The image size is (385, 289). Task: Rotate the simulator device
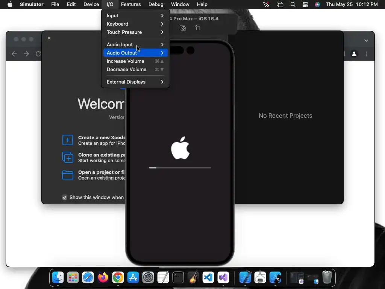(198, 28)
